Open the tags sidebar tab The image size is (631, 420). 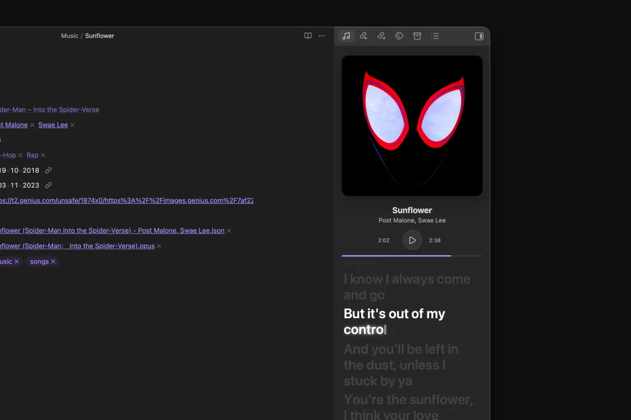(x=399, y=36)
